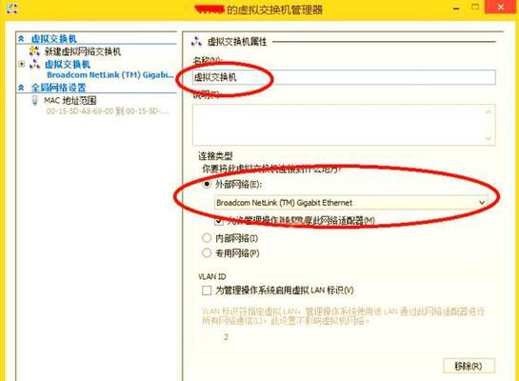Collapse the 全局网络设置 section chevron
Image resolution: width=519 pixels, height=381 pixels.
[21, 88]
